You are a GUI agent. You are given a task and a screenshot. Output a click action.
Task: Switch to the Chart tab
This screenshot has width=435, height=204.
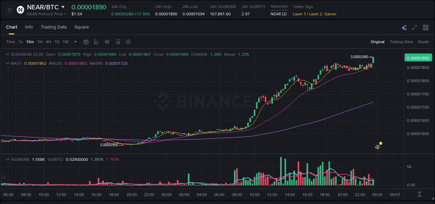coord(11,27)
